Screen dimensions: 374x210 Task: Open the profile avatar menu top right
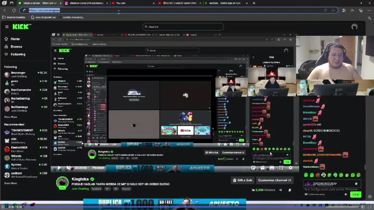click(x=354, y=27)
